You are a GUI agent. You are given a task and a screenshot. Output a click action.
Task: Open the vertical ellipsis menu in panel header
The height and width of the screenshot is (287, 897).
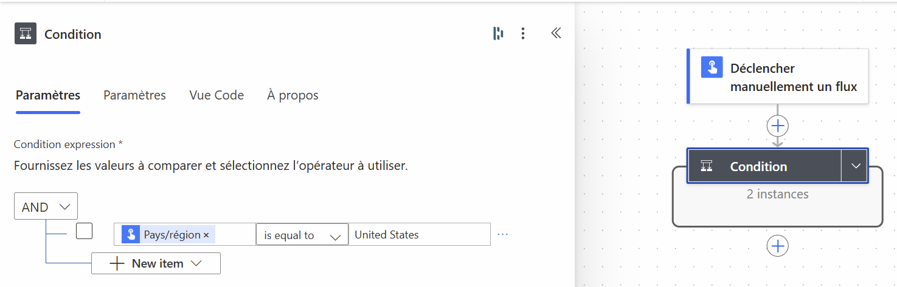coord(522,34)
